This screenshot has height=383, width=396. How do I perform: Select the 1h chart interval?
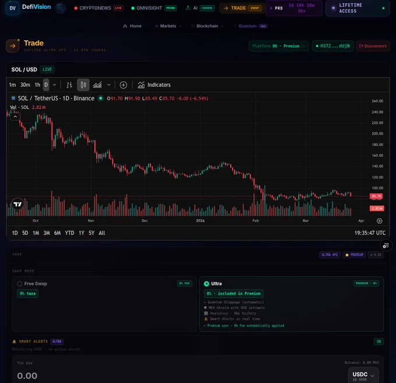pyautogui.click(x=37, y=85)
